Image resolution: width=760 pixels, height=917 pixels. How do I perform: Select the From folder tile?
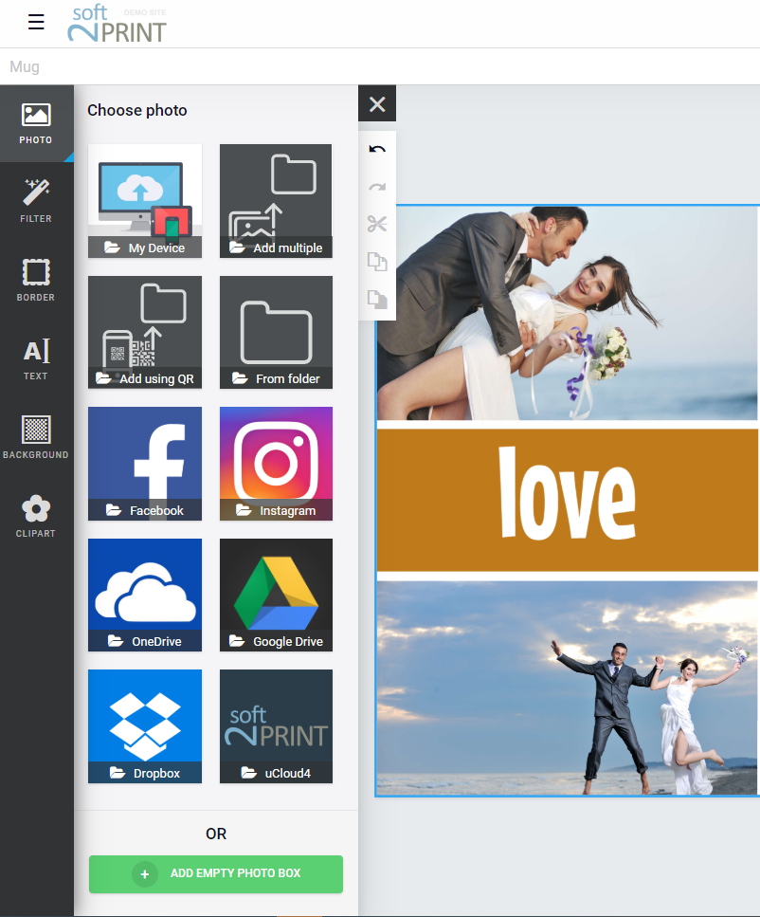[276, 332]
